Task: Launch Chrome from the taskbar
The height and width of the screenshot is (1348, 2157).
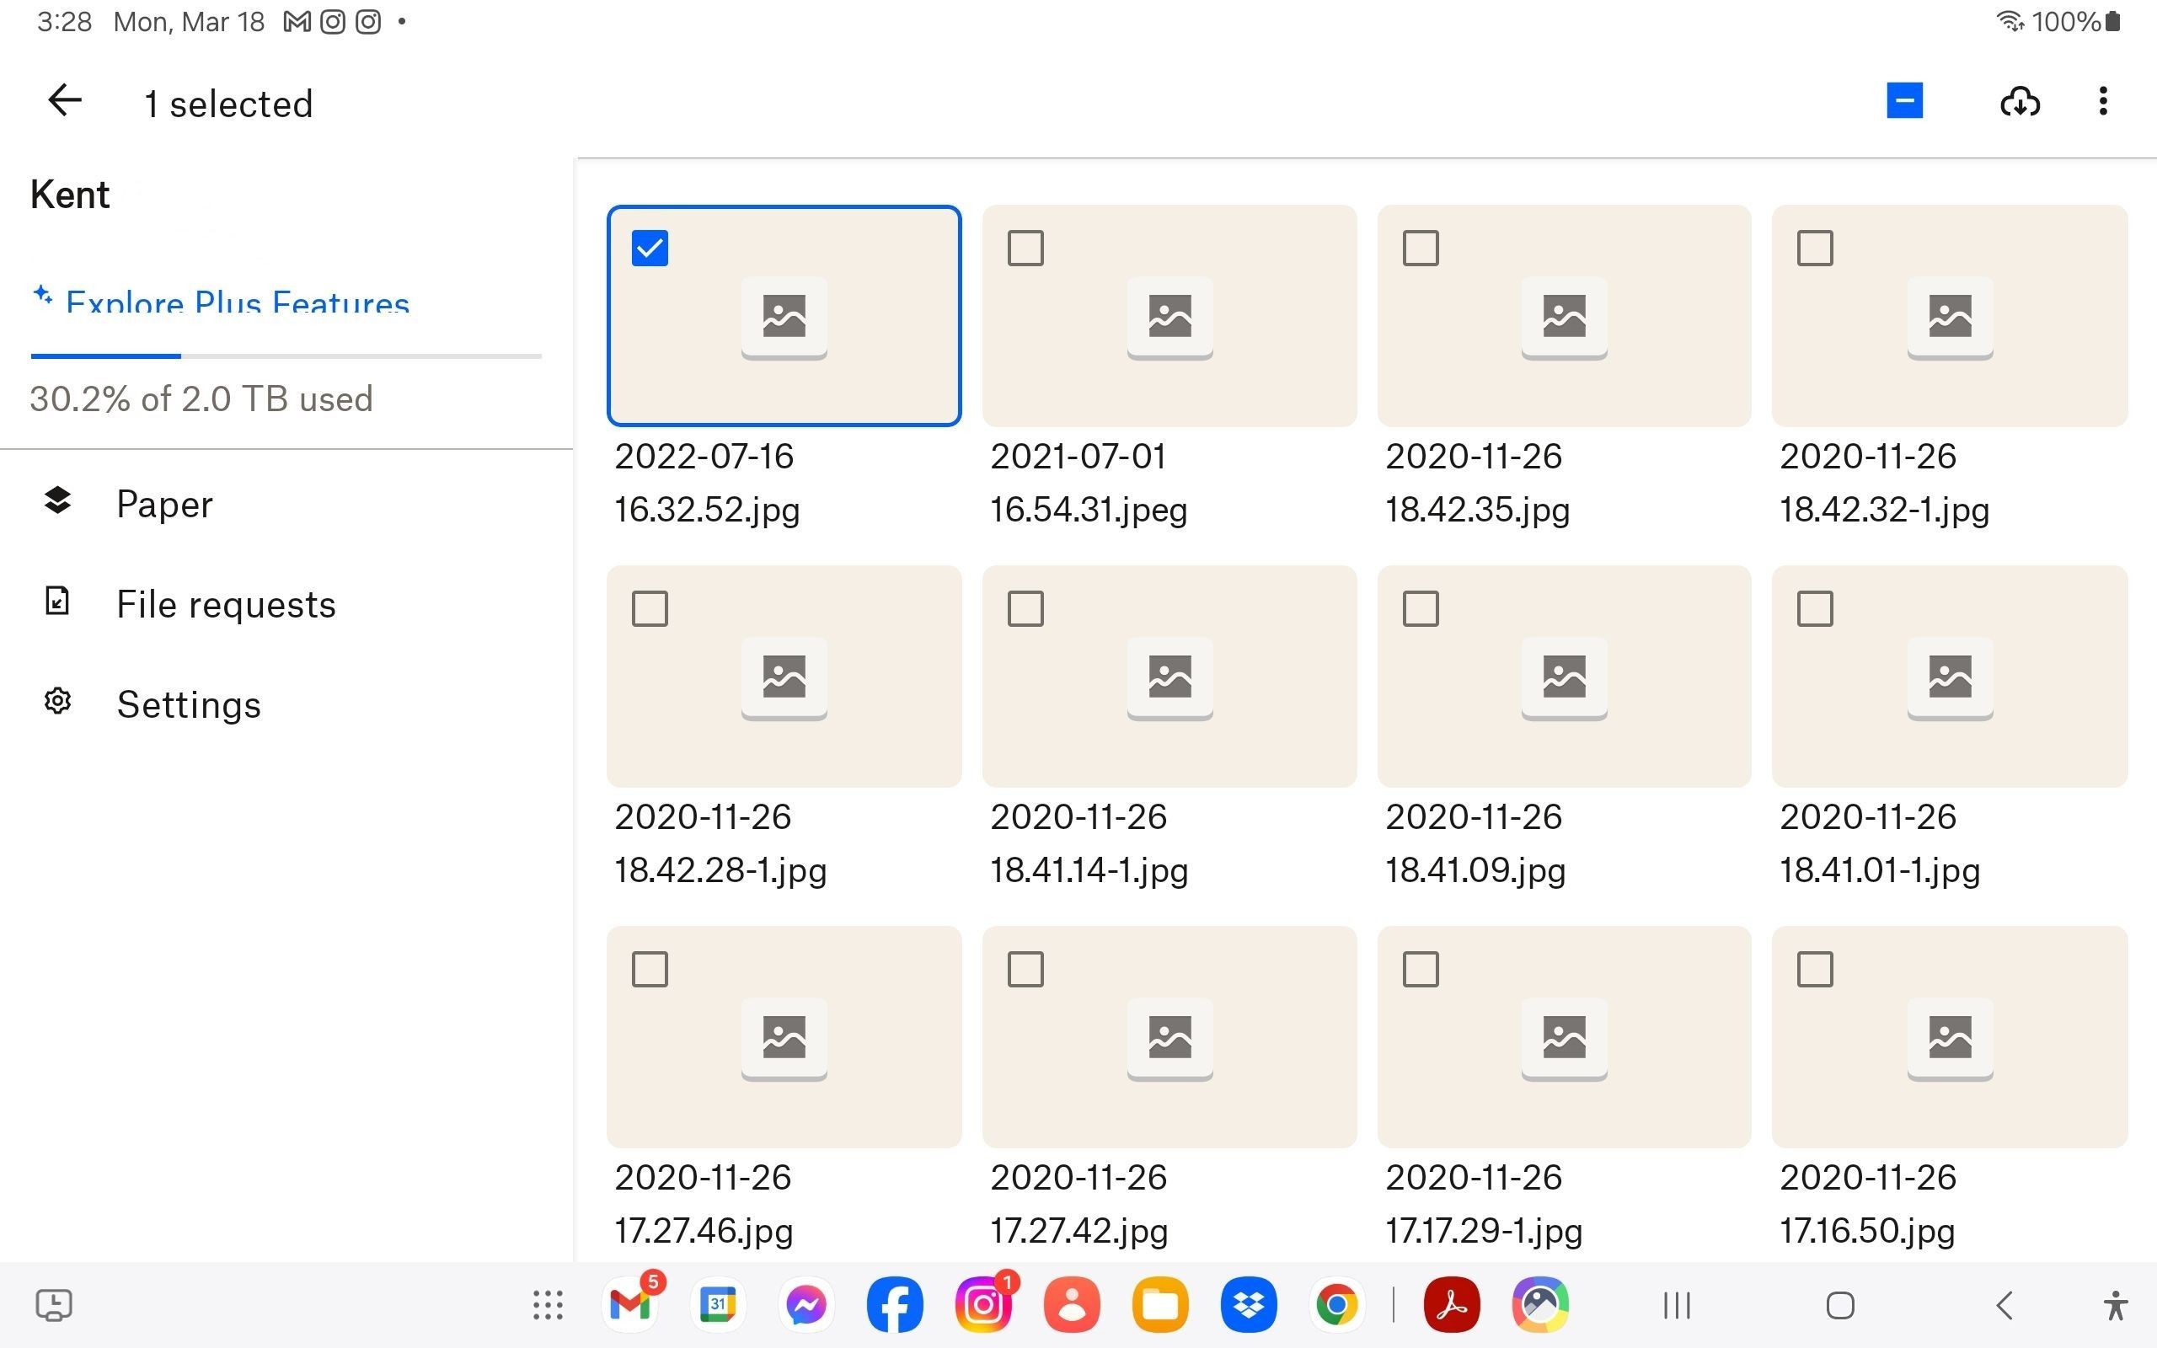Action: 1336,1304
